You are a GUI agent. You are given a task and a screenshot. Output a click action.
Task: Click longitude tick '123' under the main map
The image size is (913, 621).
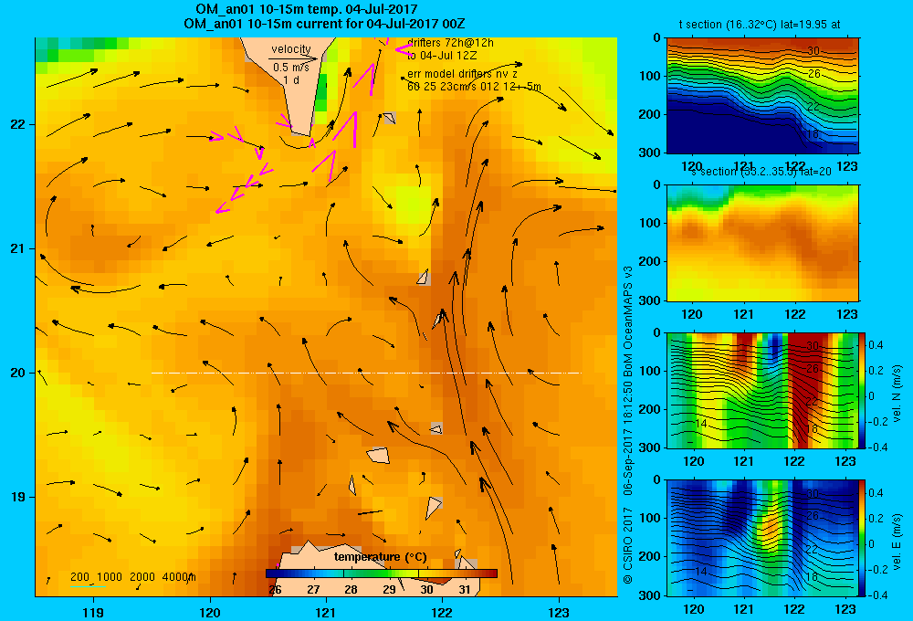tap(559, 612)
